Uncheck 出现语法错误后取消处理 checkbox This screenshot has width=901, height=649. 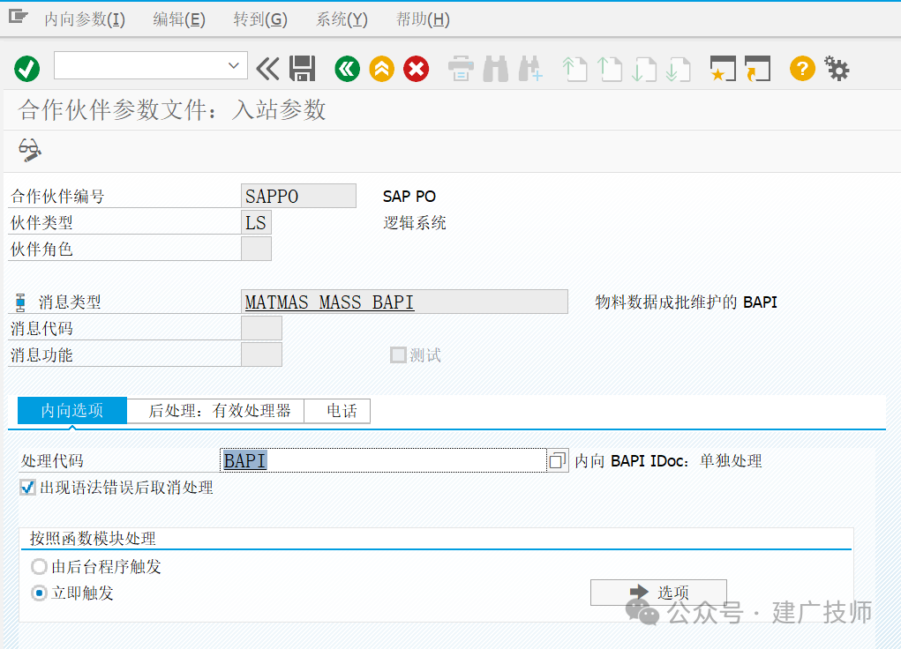(27, 488)
